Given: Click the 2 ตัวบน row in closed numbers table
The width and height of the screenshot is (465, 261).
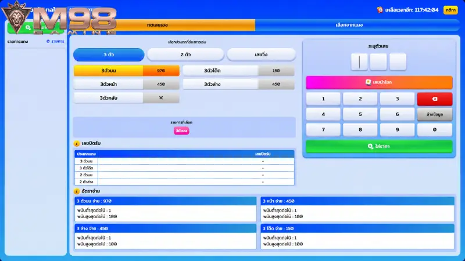Looking at the screenshot, I should [x=184, y=175].
